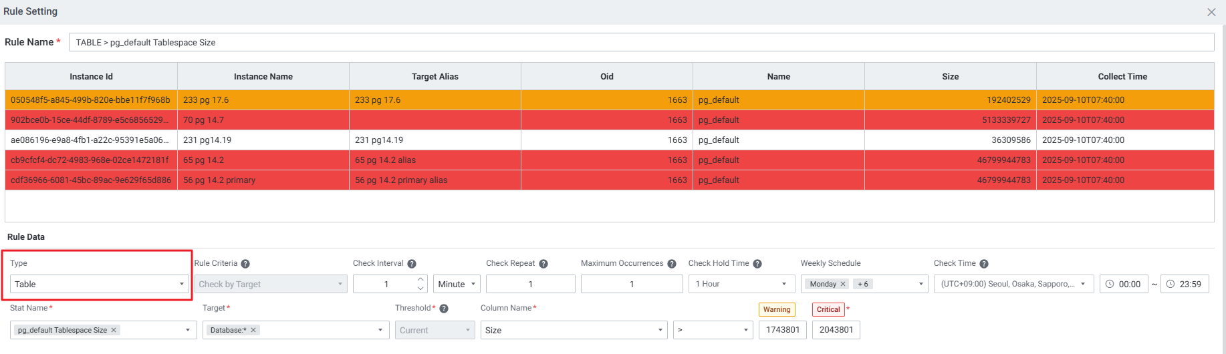Click the Threshold help icon

point(444,309)
